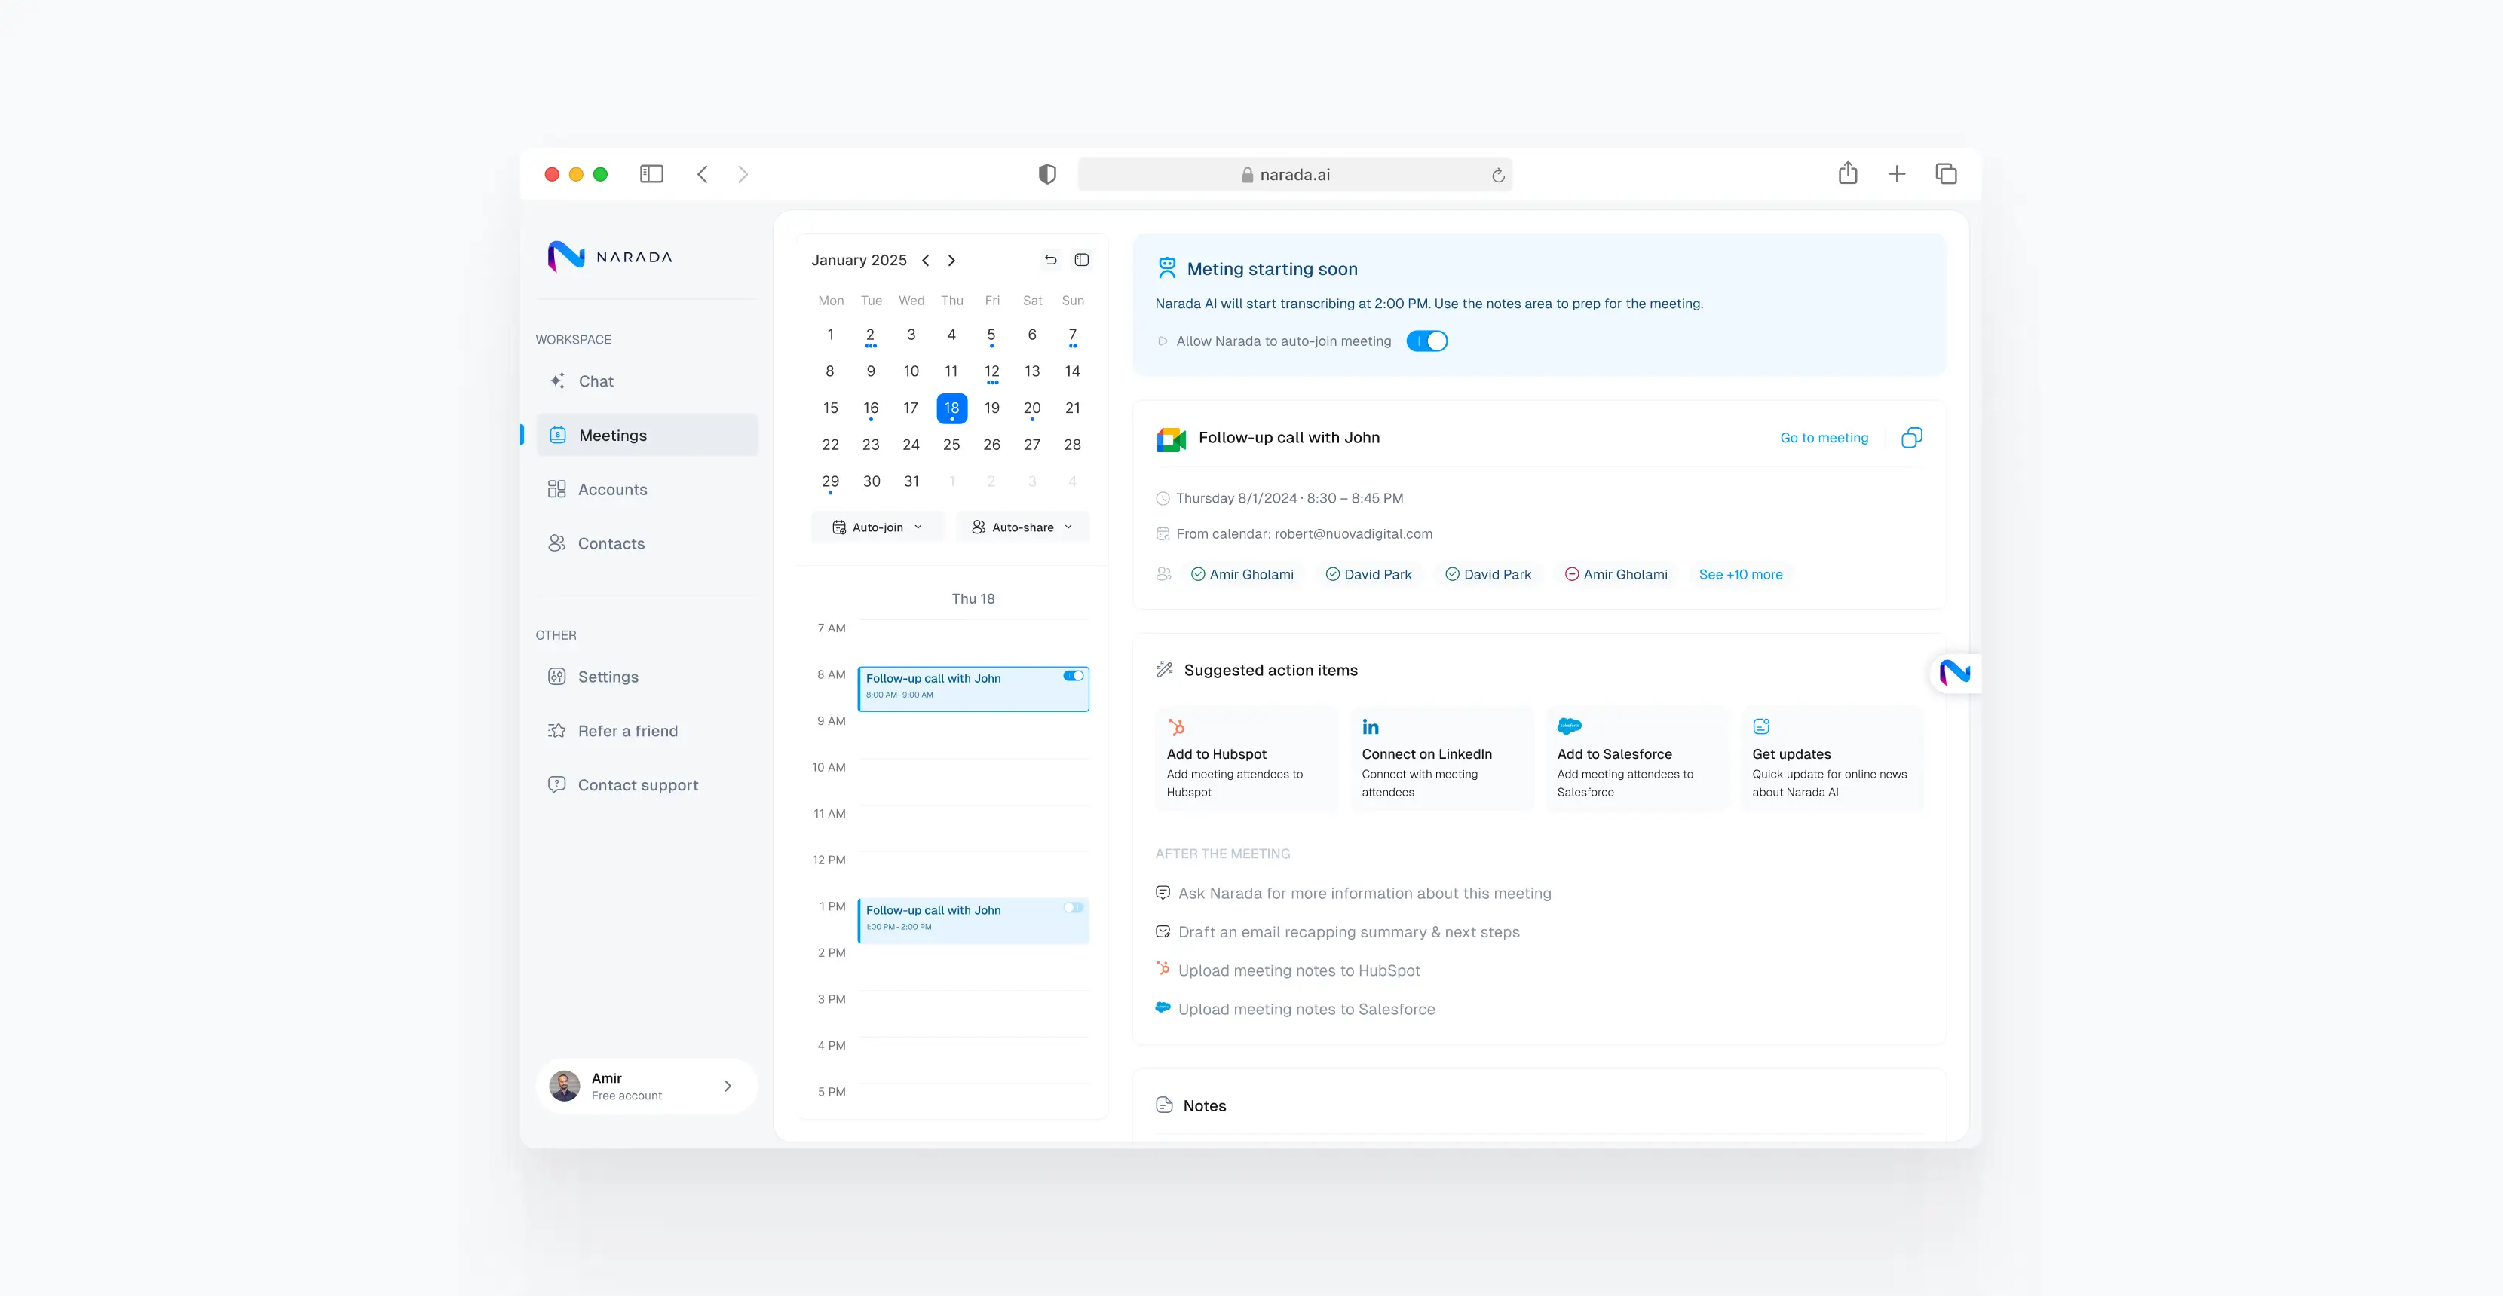Click the Safari share icon
This screenshot has width=2503, height=1296.
(x=1847, y=174)
